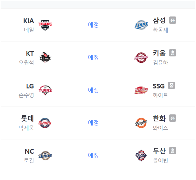Select KIA starting pitcher 네일

point(29,30)
